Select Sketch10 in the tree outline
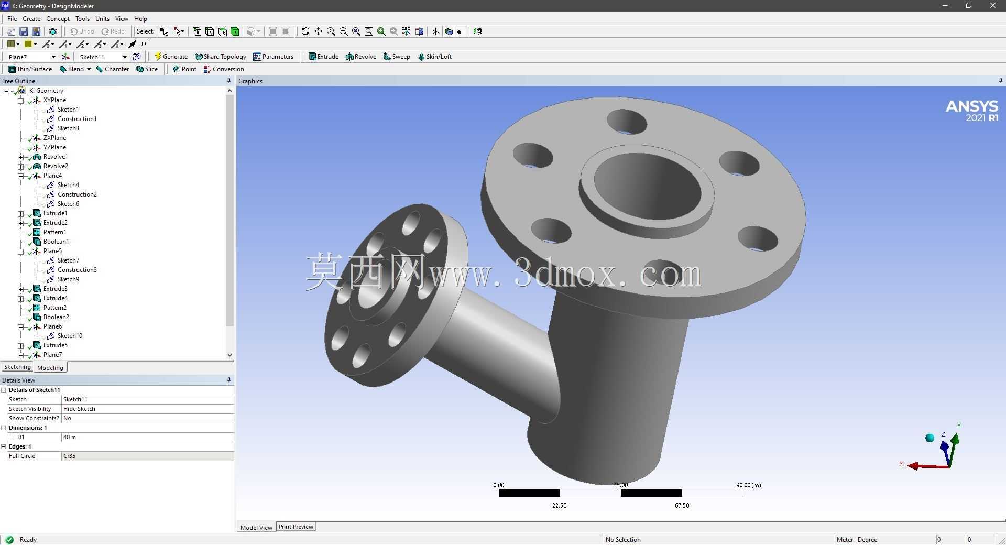This screenshot has width=1006, height=545. 70,336
